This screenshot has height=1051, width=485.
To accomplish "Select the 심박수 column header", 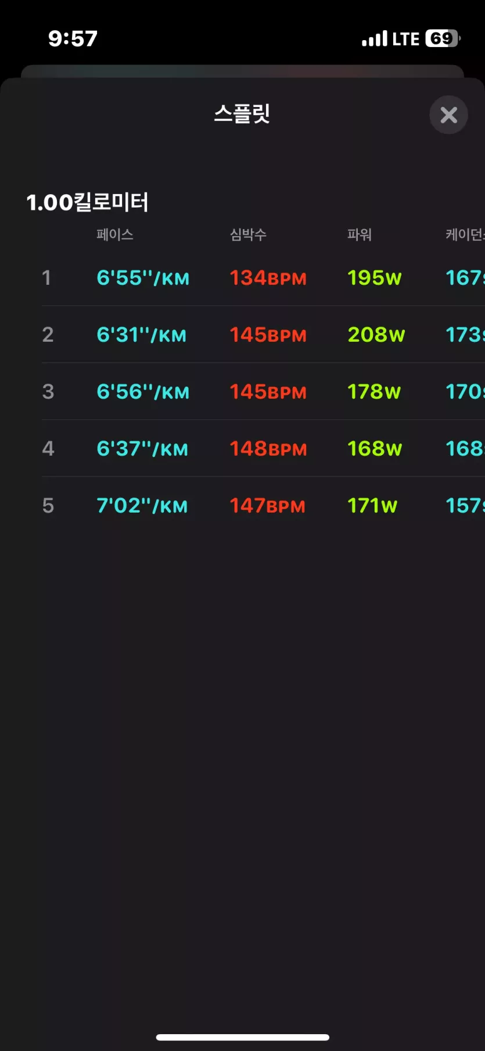I will coord(249,234).
